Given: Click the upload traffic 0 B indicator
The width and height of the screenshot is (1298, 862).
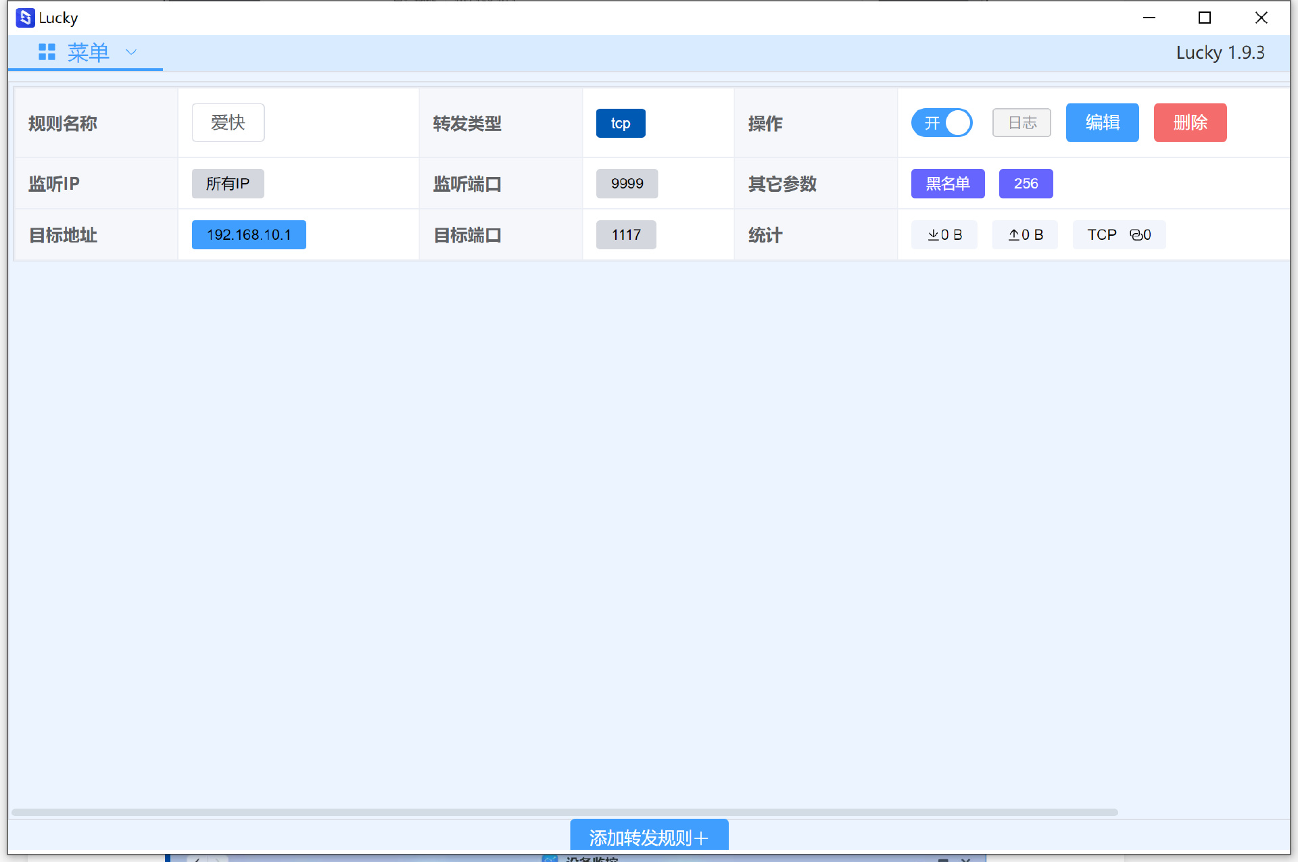Looking at the screenshot, I should [1025, 234].
